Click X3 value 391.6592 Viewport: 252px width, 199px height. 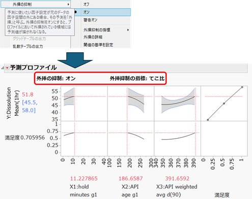177,178
